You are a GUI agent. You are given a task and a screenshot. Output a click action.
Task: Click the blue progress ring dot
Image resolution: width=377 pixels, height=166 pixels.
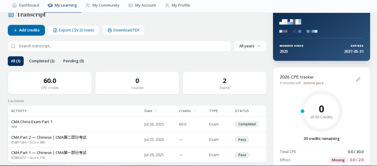[302, 111]
